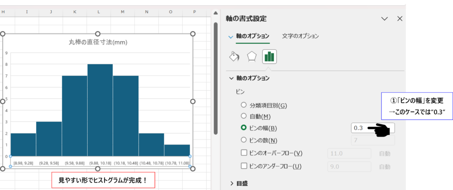Open the Fill & Line paint bucket icon
Screen dimensions: 453x190
click(234, 57)
